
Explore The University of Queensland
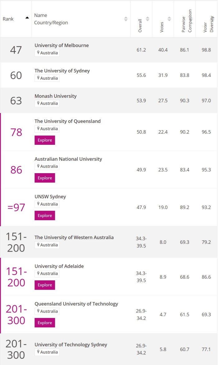[x=45, y=140]
